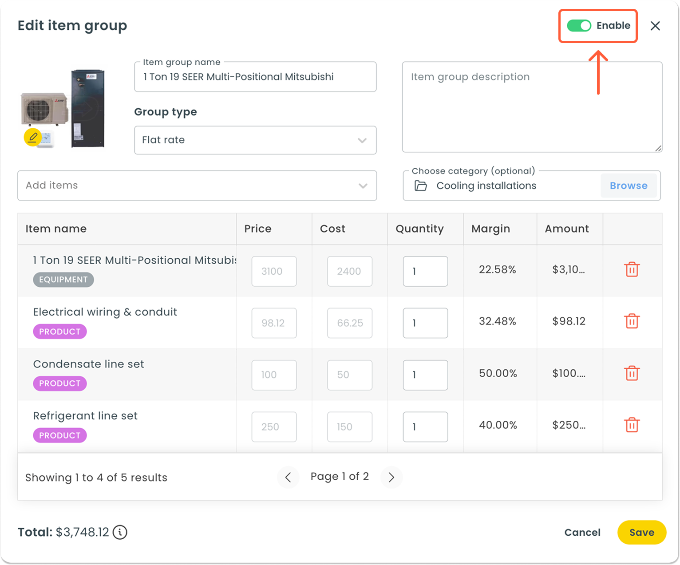Click the Item group name field
Viewport: 680px width, 565px height.
coord(255,77)
